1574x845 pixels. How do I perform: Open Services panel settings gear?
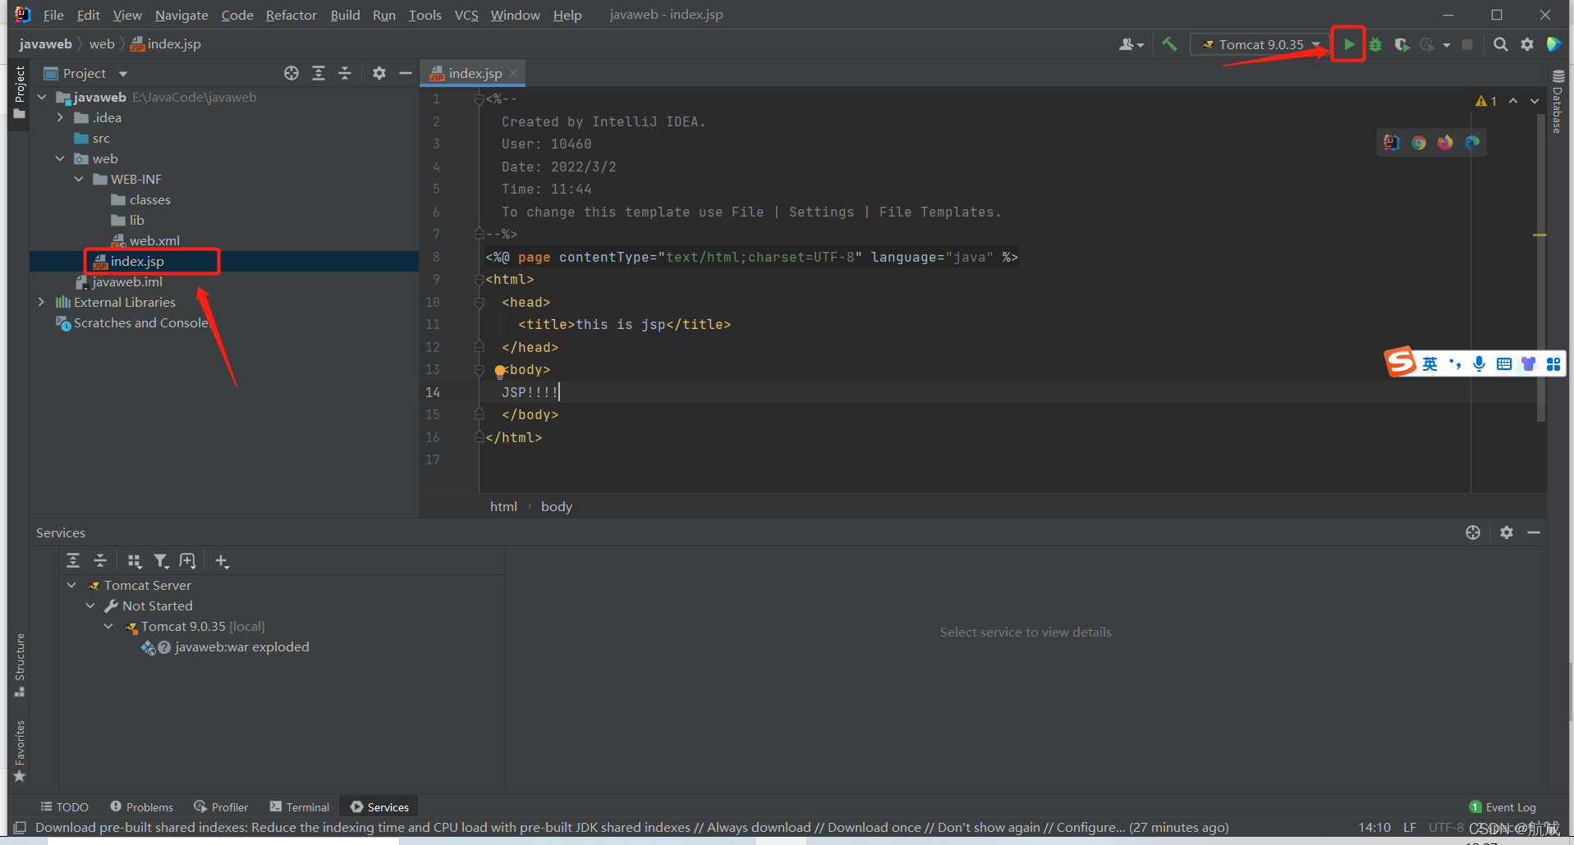(1506, 532)
